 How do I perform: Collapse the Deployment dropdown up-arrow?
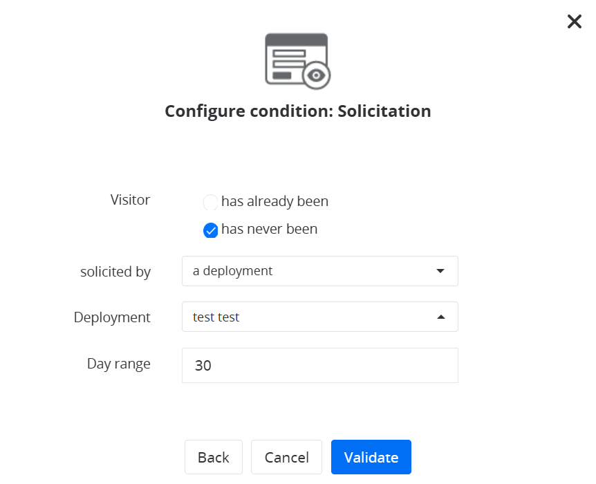point(440,317)
